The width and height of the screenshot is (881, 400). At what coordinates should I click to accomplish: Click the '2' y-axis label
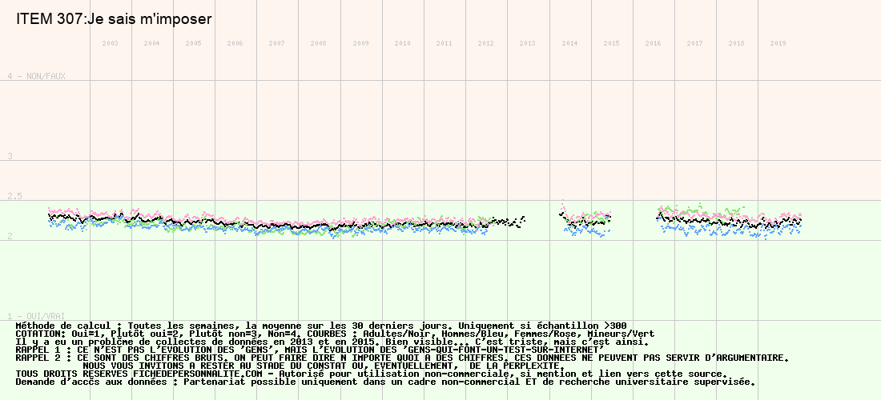tap(10, 236)
